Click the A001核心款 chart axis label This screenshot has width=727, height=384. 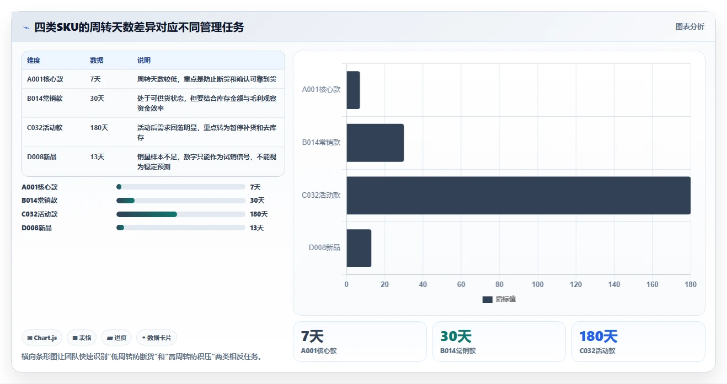click(321, 89)
